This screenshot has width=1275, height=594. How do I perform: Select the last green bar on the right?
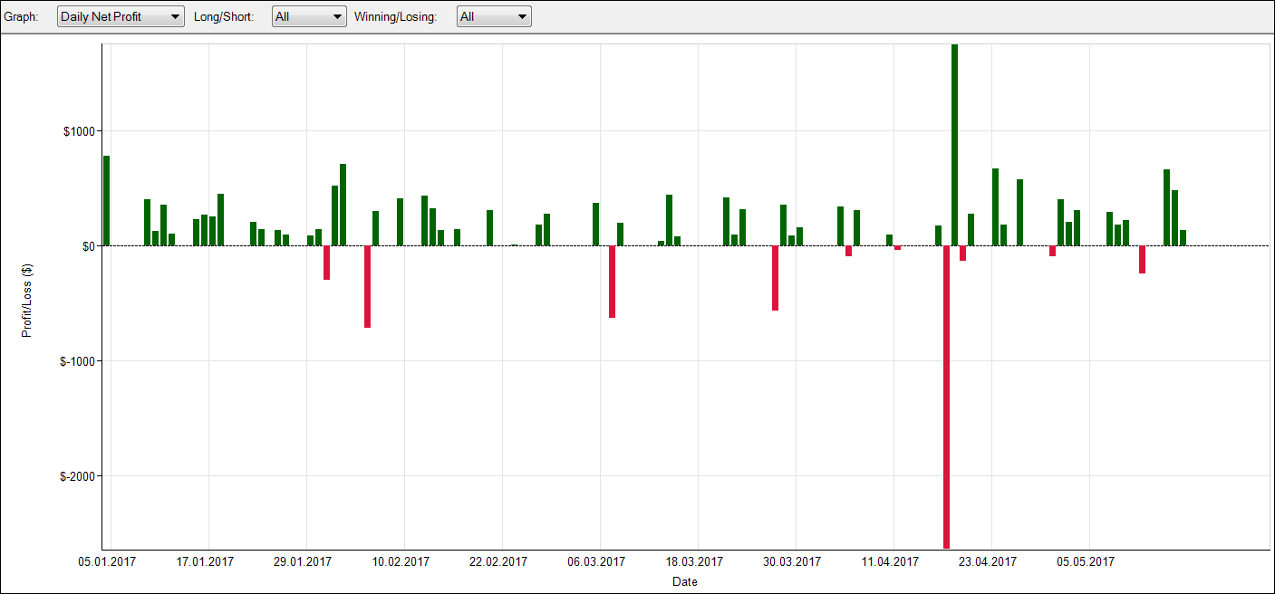(1183, 237)
